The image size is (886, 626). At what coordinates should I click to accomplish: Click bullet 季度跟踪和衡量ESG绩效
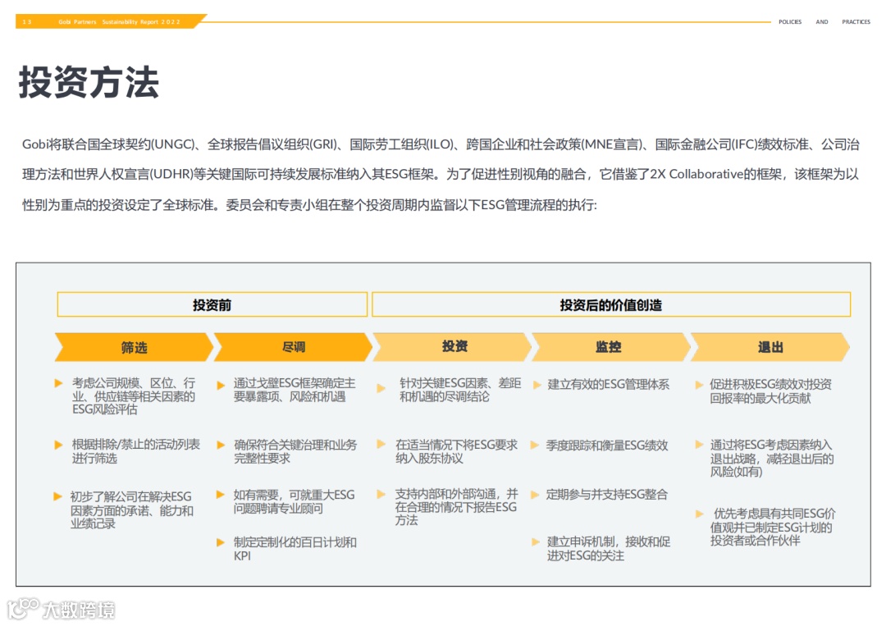point(607,446)
